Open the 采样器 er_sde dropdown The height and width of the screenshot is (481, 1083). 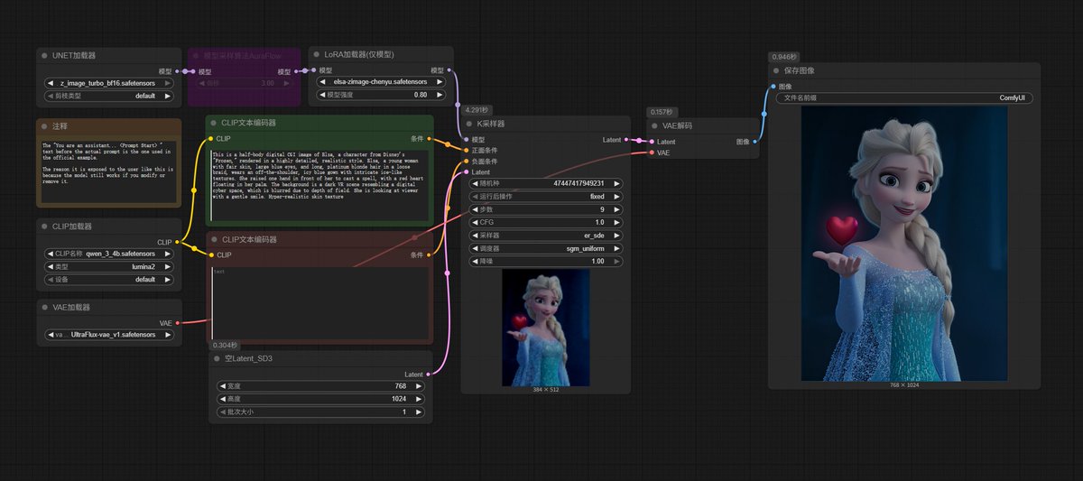pyautogui.click(x=545, y=235)
